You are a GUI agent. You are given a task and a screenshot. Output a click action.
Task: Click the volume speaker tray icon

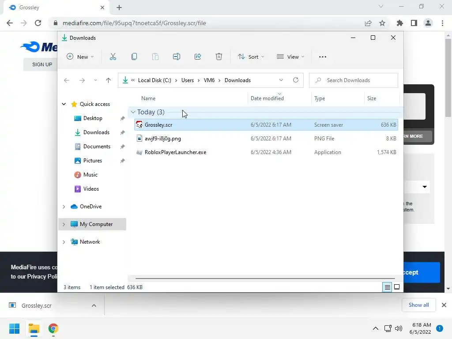[399, 328]
